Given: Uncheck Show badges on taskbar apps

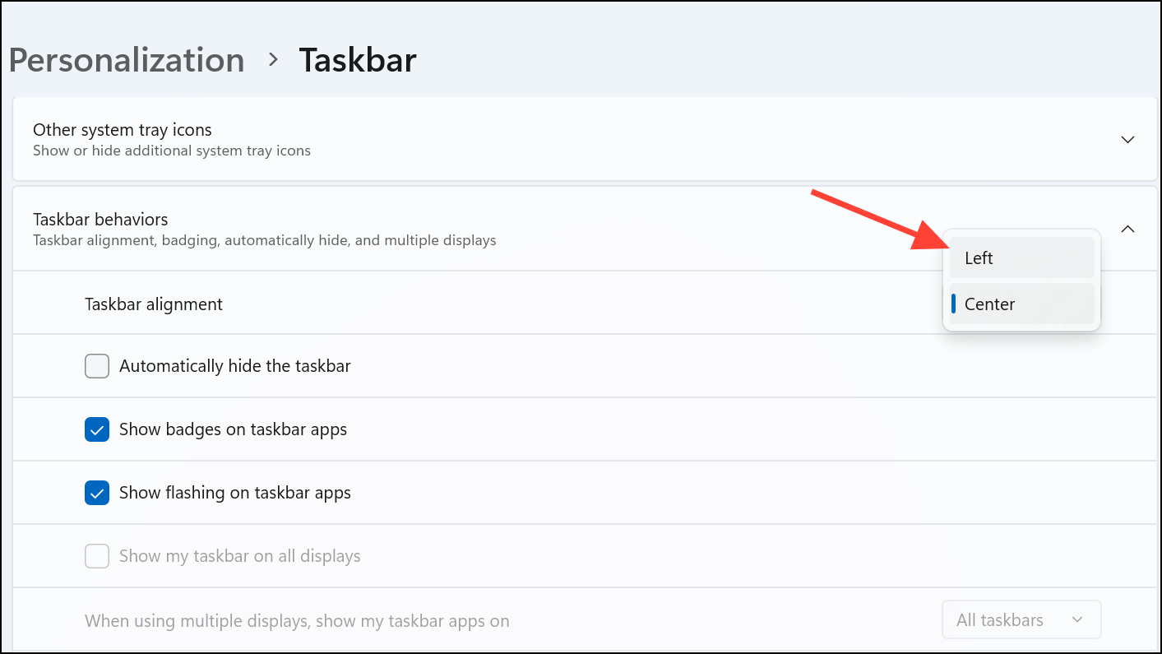Looking at the screenshot, I should coord(97,429).
